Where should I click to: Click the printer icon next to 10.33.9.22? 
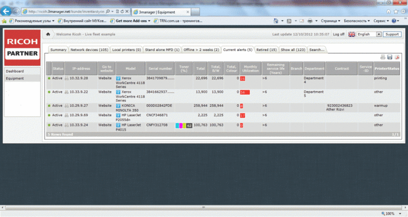coord(67,92)
